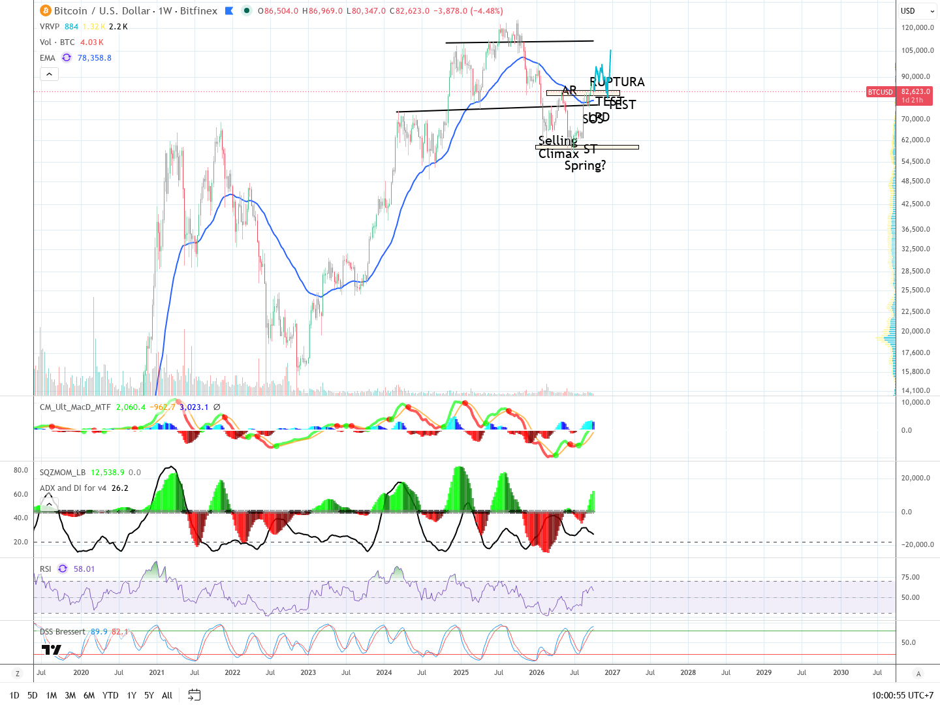This screenshot has width=940, height=705.
Task: Click the Vol · BTC indicator label
Action: click(57, 42)
